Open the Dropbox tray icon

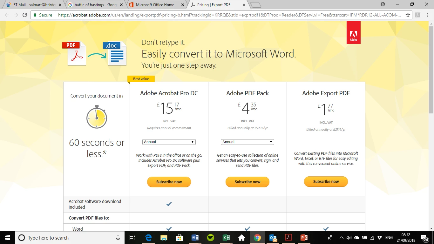380,238
